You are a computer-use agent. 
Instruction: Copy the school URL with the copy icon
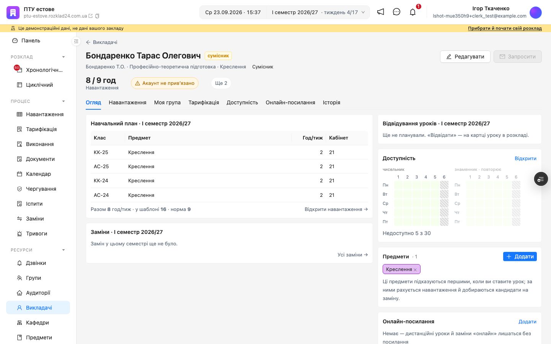[97, 16]
